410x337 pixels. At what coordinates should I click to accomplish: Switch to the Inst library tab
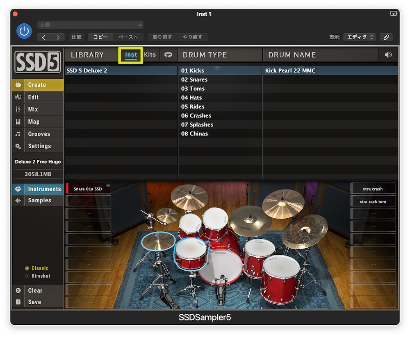[x=131, y=55]
